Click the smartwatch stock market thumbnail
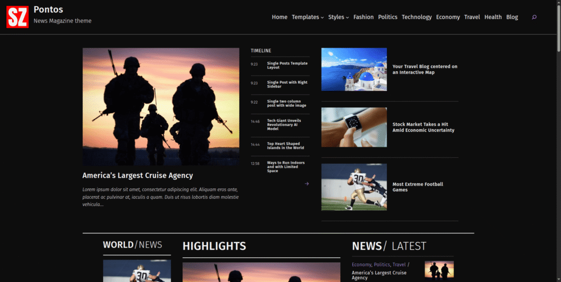 pyautogui.click(x=354, y=127)
